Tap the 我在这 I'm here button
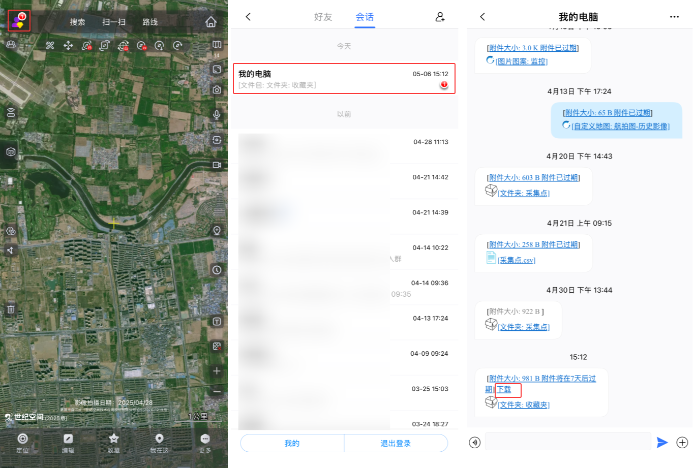This screenshot has height=468, width=695. pos(159,443)
